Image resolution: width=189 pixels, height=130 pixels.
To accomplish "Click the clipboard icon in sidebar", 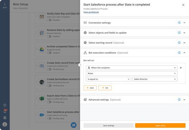I will tap(5, 118).
